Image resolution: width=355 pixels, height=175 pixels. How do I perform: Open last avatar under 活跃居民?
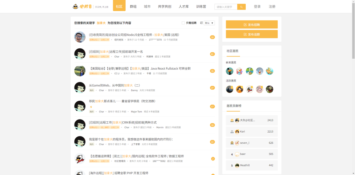[269, 89]
